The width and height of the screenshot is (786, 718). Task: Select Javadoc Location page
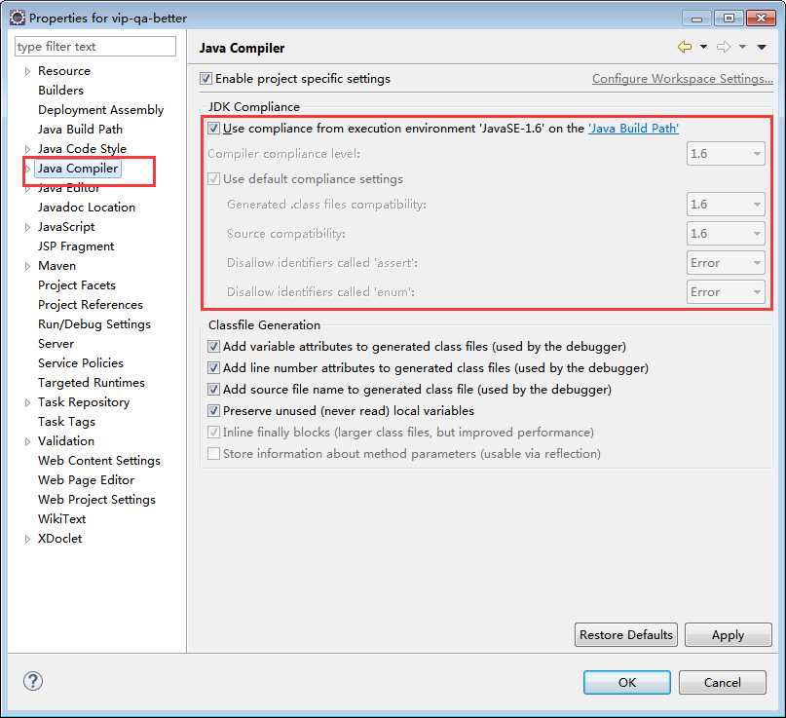(x=87, y=208)
